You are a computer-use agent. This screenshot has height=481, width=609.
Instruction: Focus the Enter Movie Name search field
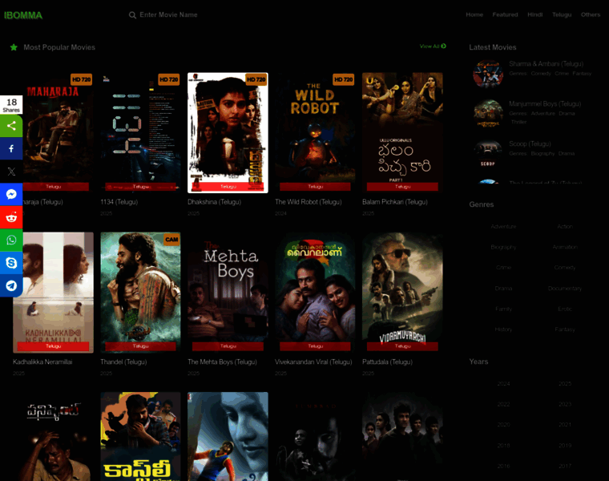(x=168, y=14)
